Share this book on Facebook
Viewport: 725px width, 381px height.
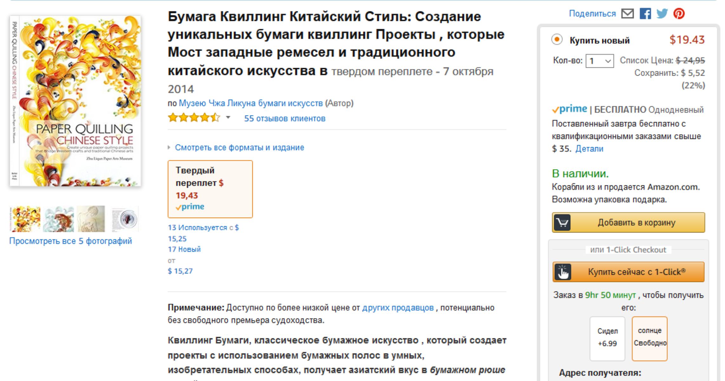(x=645, y=14)
